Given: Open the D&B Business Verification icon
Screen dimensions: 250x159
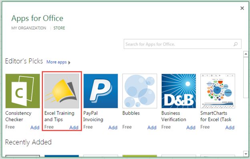Looking at the screenshot, I should pos(179,91).
